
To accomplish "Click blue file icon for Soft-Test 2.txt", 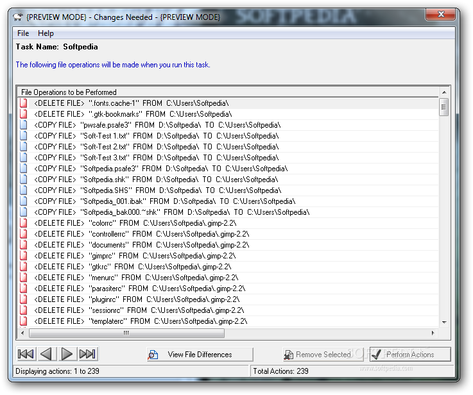I will click(x=24, y=147).
